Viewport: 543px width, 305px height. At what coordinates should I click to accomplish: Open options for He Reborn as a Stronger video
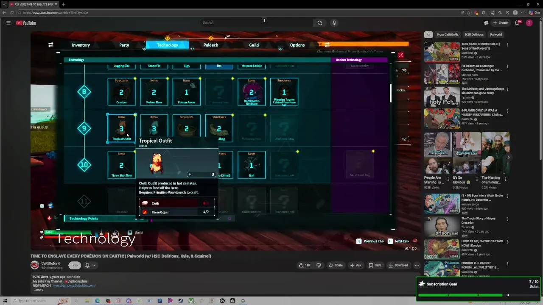tap(507, 67)
